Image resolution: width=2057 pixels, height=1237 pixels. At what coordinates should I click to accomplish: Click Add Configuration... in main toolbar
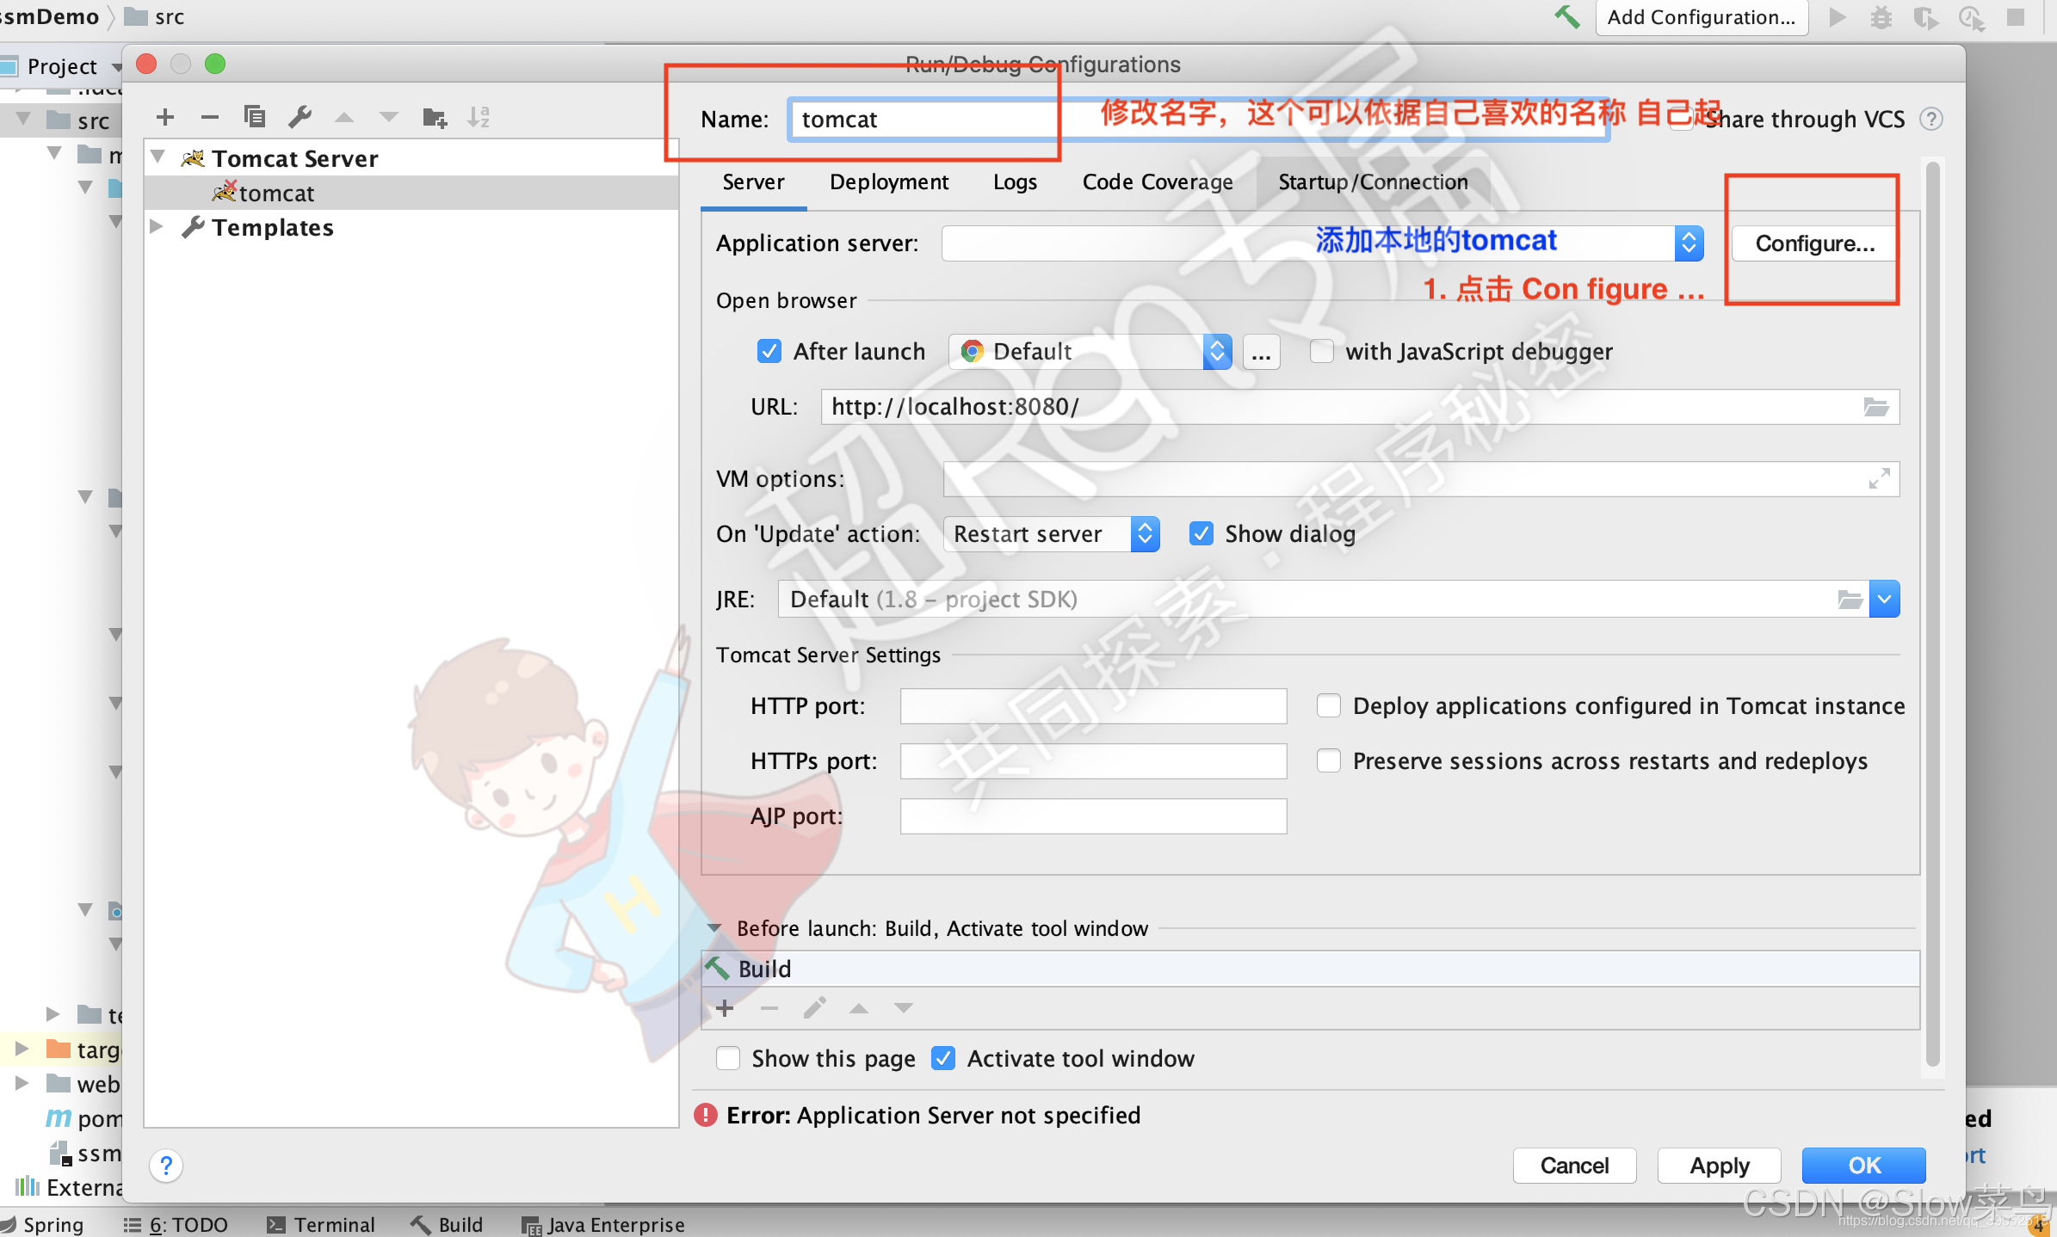[1702, 17]
